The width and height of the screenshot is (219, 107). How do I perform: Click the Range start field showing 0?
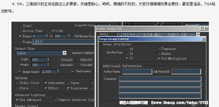point(39,36)
